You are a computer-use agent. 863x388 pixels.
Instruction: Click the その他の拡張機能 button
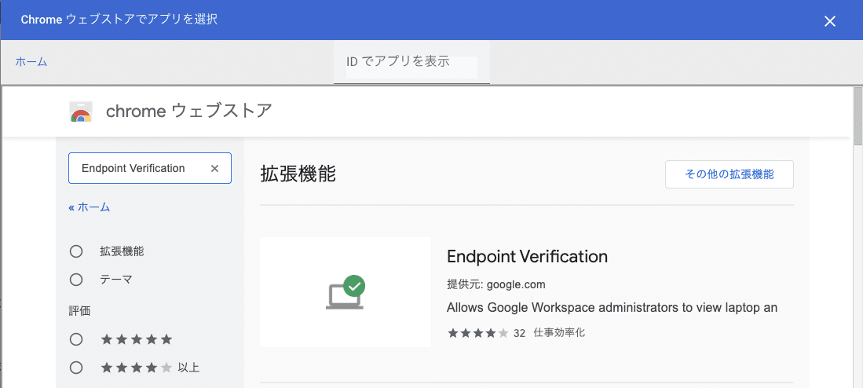coord(729,174)
